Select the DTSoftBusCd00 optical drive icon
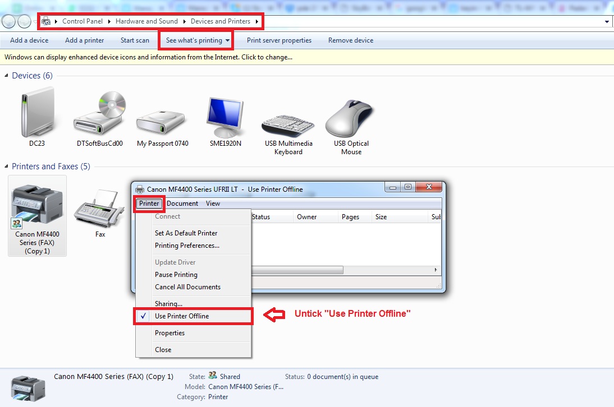614x407 pixels. coord(99,113)
